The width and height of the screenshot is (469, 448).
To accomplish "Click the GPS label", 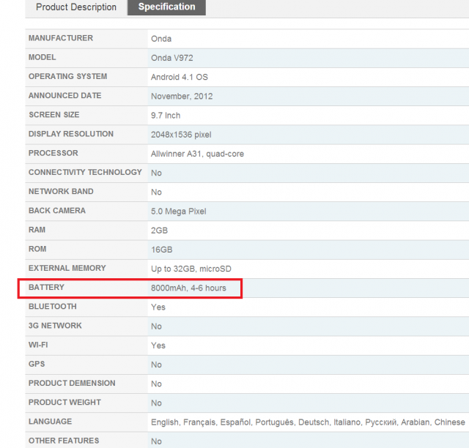I will 37,364.
